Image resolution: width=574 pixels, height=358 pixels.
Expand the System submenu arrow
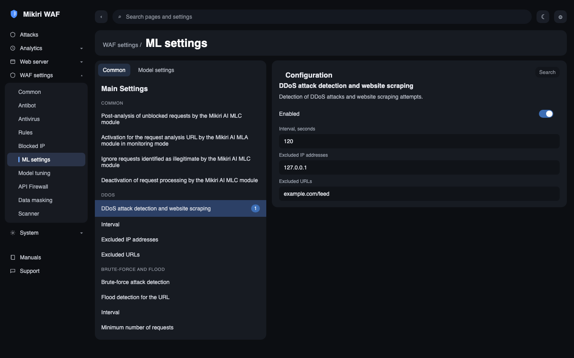coord(81,233)
